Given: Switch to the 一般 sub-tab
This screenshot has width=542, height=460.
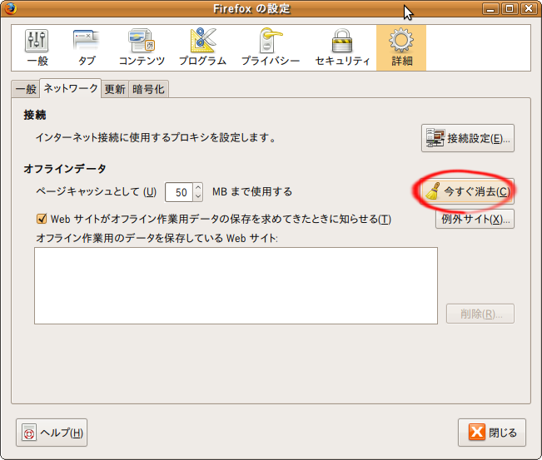Looking at the screenshot, I should 26,89.
